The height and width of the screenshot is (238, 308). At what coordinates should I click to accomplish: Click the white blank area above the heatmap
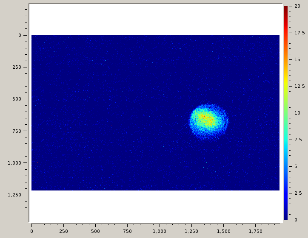click(155, 20)
